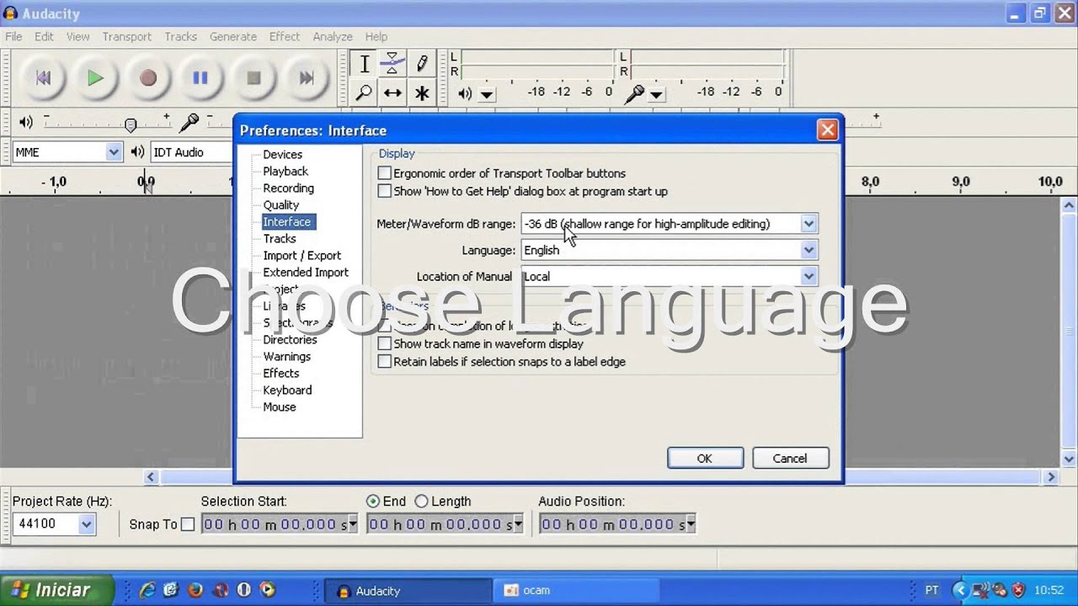The height and width of the screenshot is (606, 1078).
Task: Open Meter/Waveform dB range dropdown
Action: click(808, 224)
